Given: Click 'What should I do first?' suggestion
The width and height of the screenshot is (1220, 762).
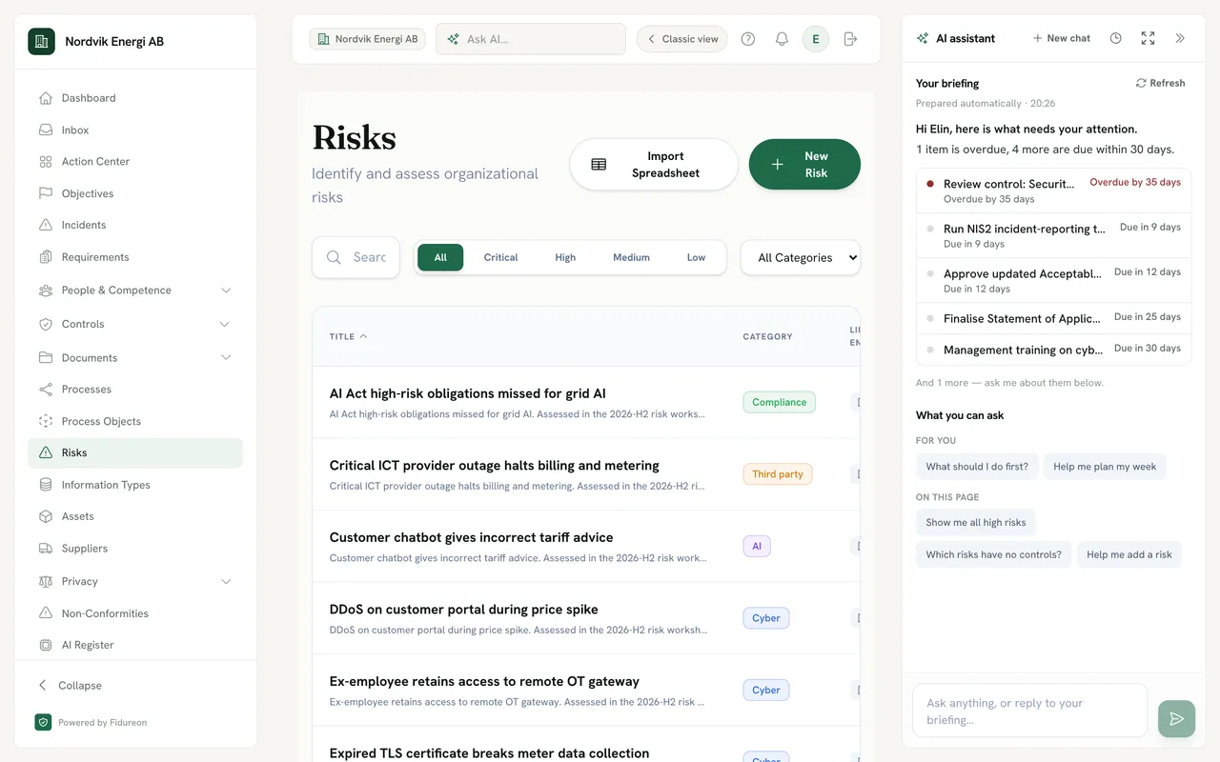Looking at the screenshot, I should point(977,467).
